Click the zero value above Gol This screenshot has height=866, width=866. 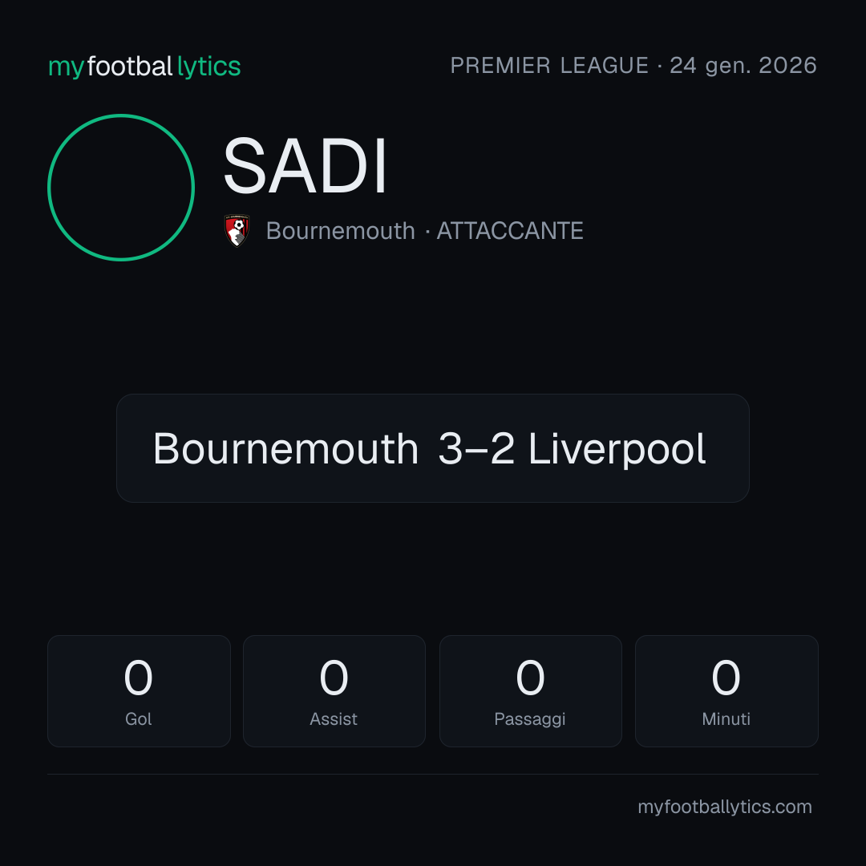click(x=138, y=678)
